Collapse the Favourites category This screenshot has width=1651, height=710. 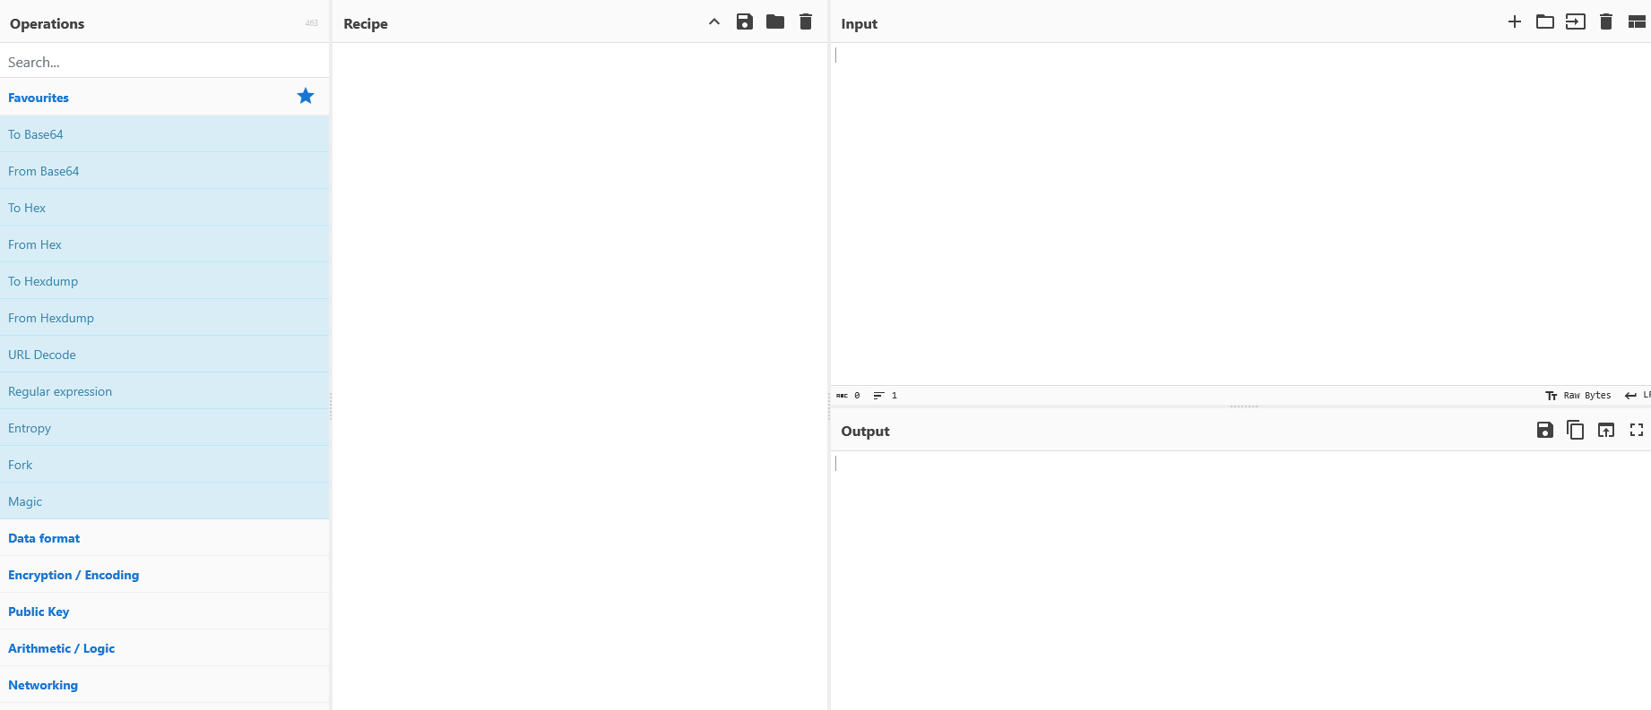(39, 98)
